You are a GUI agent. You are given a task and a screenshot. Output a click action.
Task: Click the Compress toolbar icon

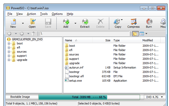tap(134, 23)
